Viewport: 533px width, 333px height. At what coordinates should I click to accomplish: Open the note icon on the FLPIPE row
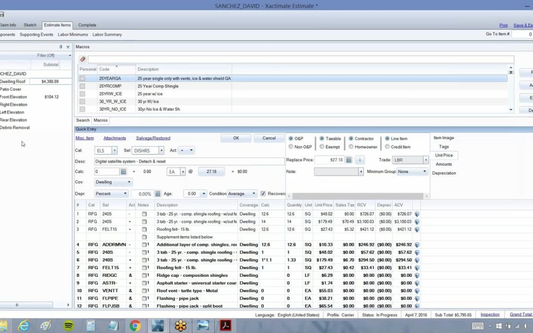point(145,298)
